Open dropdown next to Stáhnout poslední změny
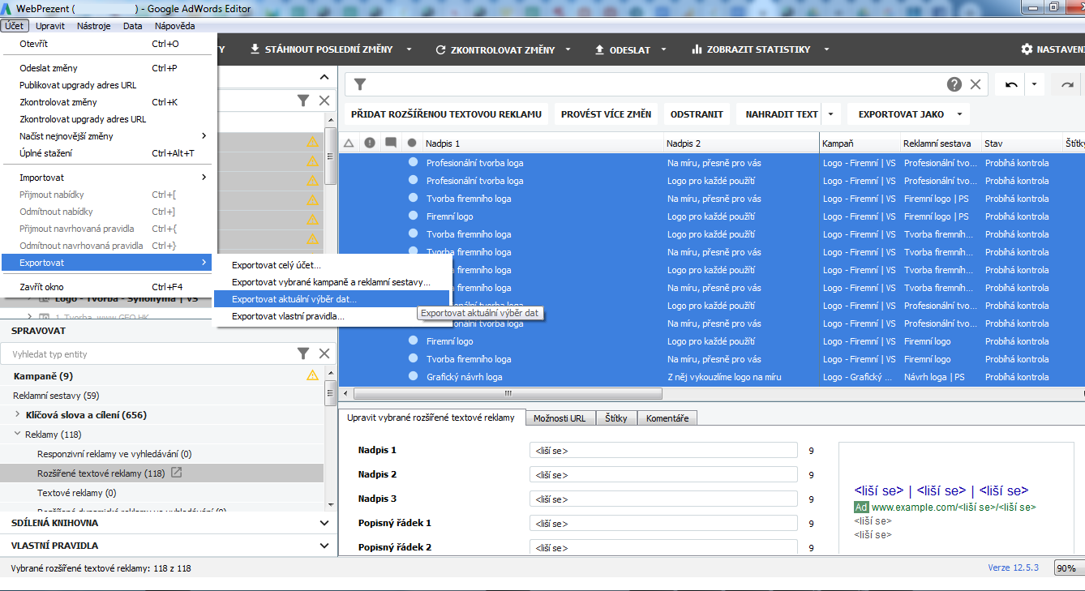The height and width of the screenshot is (591, 1085). point(409,49)
